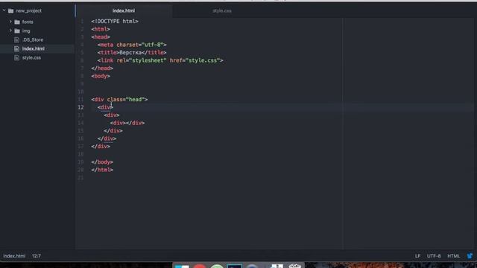Click the new_project folder icon
This screenshot has height=268, width=477.
tap(11, 11)
